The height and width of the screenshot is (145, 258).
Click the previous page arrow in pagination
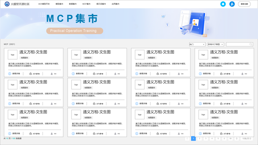coord(187,139)
